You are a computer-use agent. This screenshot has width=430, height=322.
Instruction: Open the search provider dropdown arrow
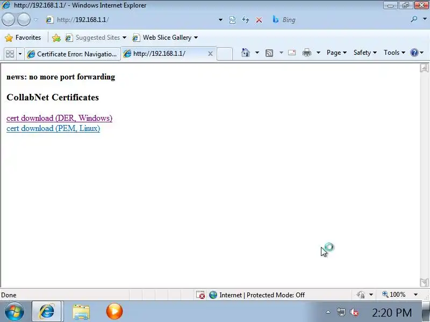click(x=425, y=19)
